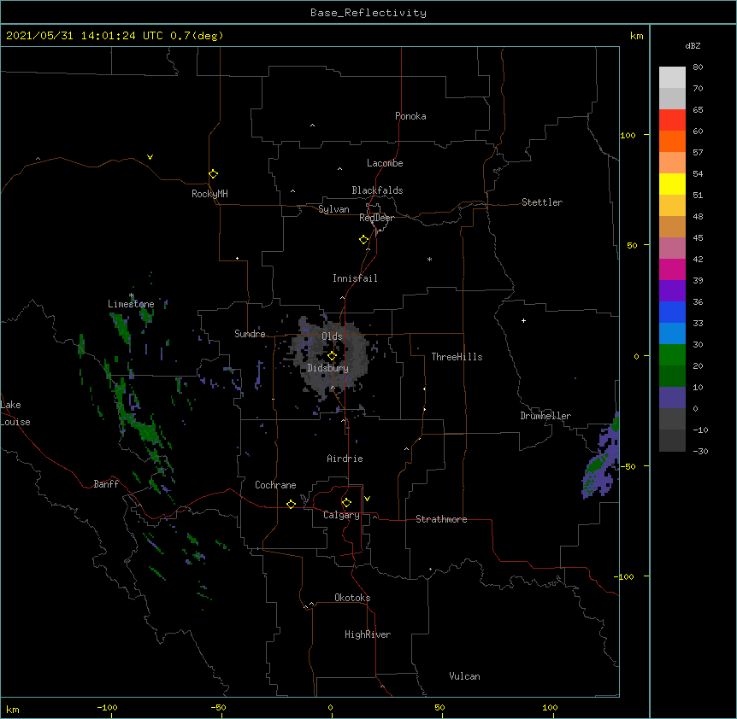Click the dBZ legend heading
The height and width of the screenshot is (719, 737).
coord(693,45)
